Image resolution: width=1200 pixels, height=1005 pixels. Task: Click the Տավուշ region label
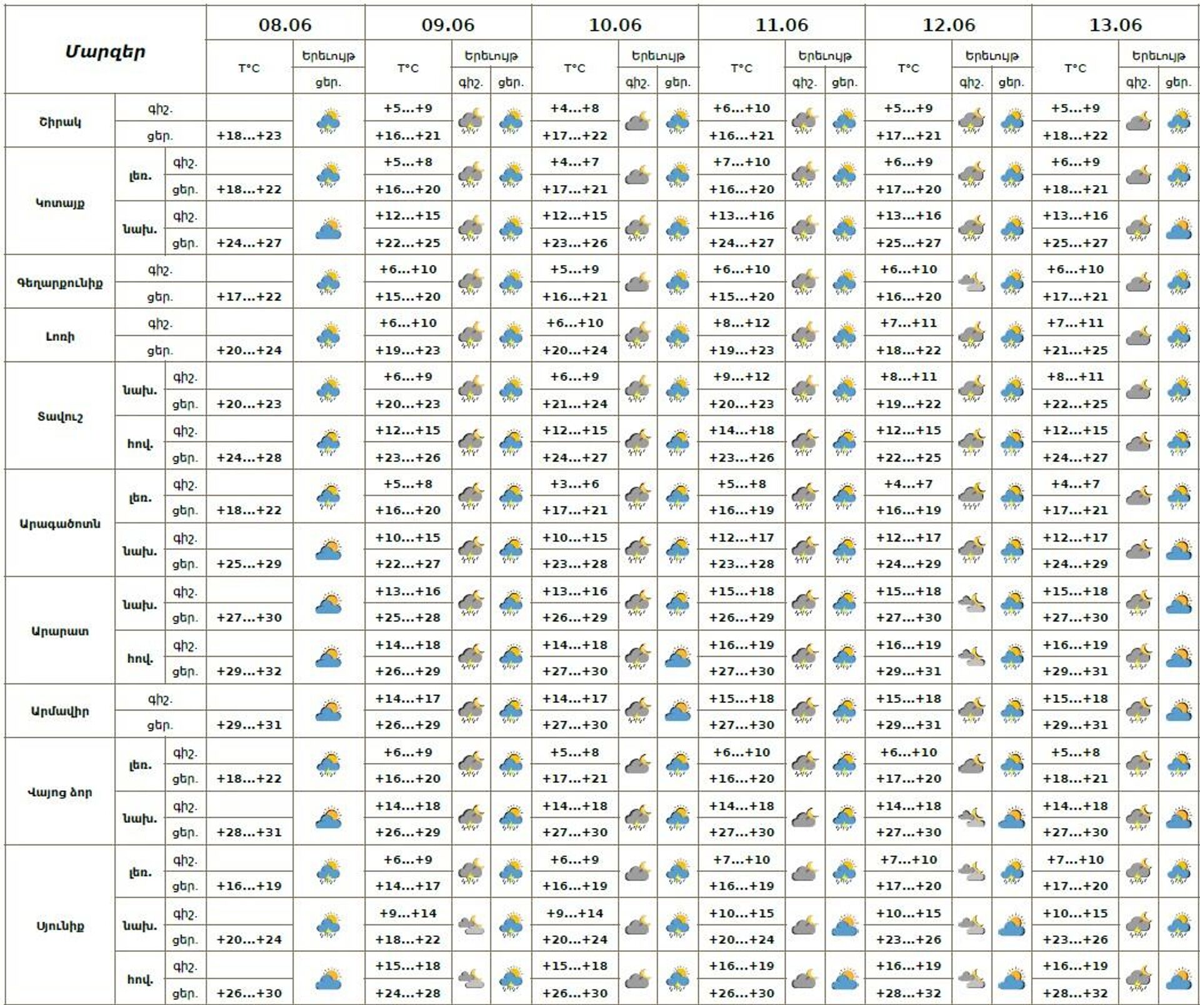[60, 417]
